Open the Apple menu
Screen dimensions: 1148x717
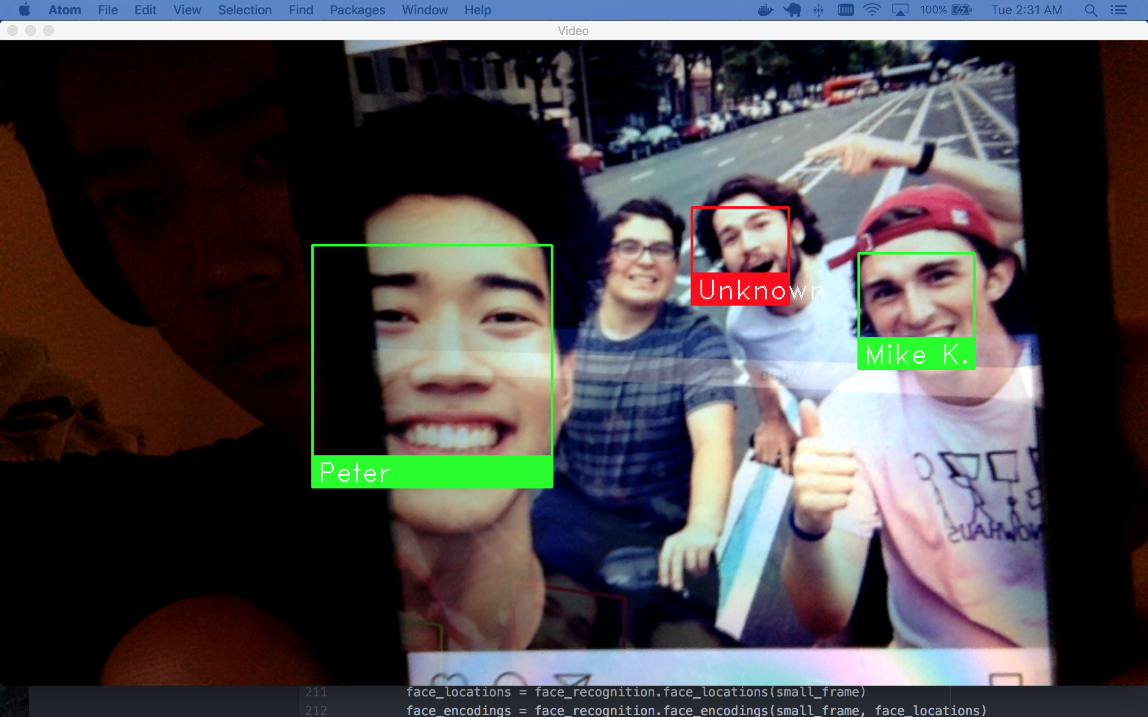pos(24,10)
